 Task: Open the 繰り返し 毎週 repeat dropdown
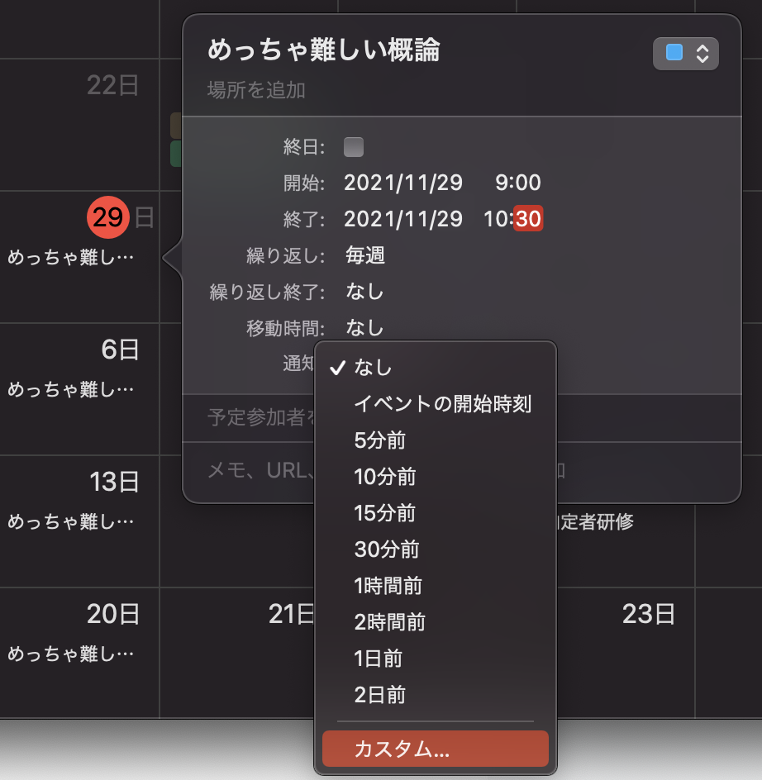365,255
